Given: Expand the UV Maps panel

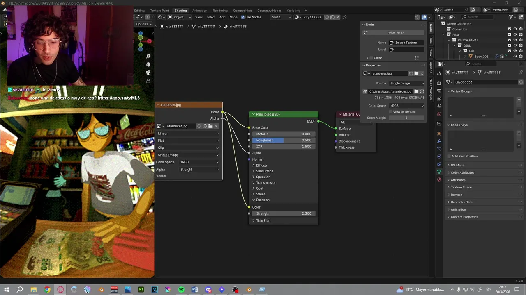Looking at the screenshot, I should click(x=457, y=165).
